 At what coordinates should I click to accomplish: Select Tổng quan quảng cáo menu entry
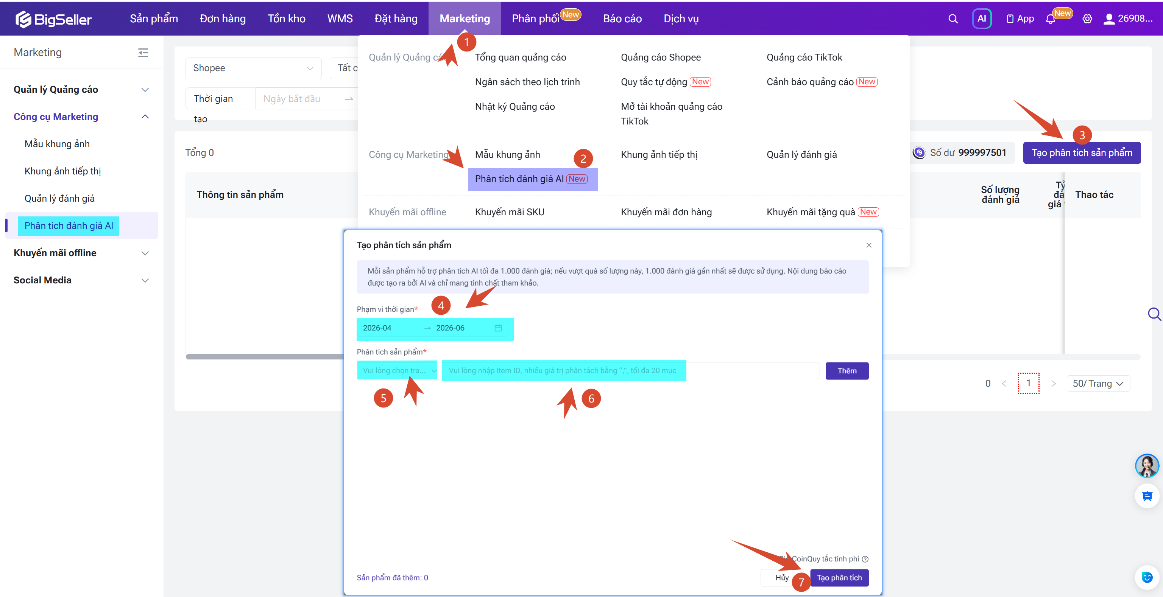pos(520,57)
